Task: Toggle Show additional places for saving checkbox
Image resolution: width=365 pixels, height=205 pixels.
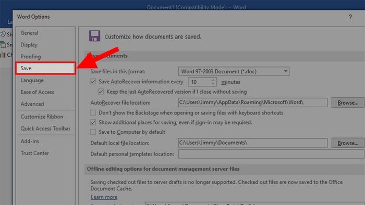Action: [93, 122]
